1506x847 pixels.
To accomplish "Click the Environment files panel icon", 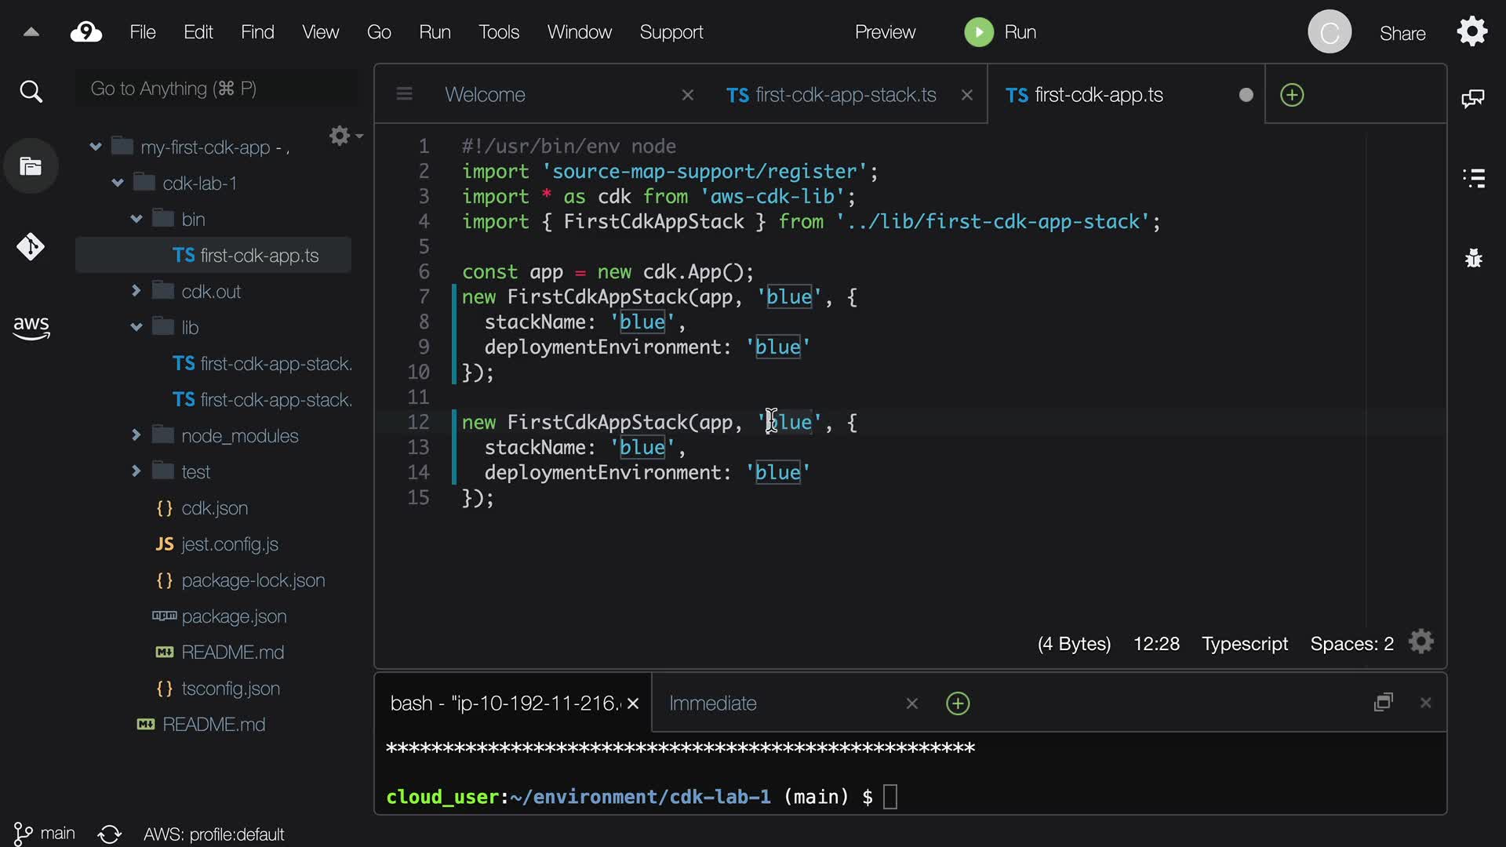I will click(x=31, y=166).
